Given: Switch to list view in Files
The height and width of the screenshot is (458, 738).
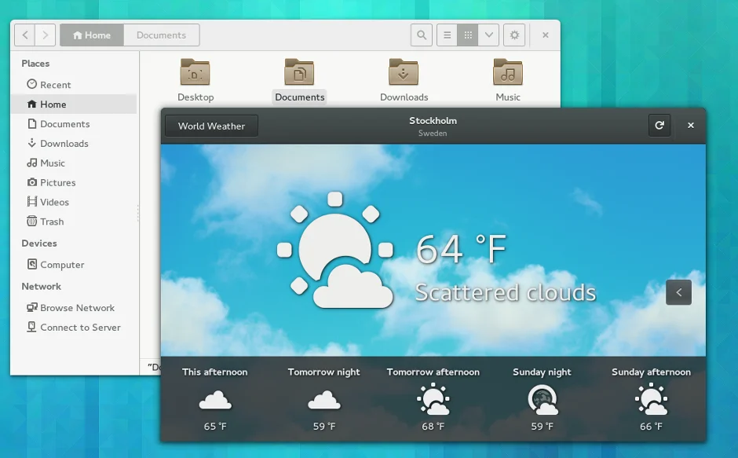Looking at the screenshot, I should (x=447, y=35).
